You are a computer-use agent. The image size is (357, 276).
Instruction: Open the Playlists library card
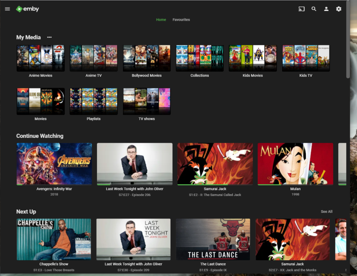point(94,101)
